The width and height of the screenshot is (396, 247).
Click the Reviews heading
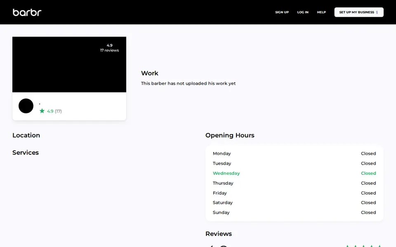[x=219, y=234]
